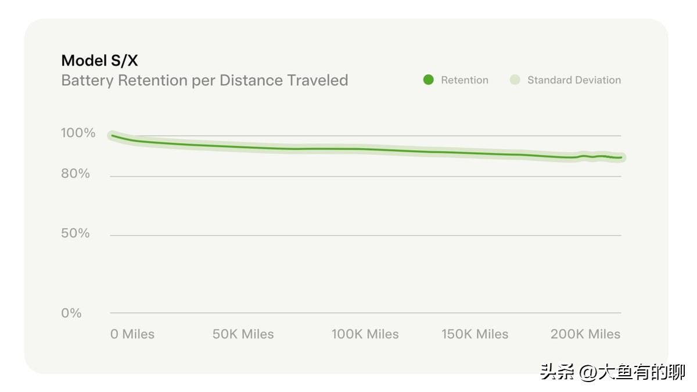Screen dimensions: 697x392
Task: Click the 150K Miles x-axis label
Action: point(475,335)
